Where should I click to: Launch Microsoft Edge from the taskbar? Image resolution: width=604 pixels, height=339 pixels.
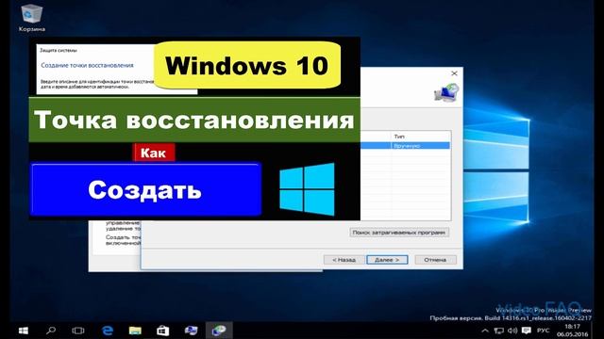click(108, 331)
